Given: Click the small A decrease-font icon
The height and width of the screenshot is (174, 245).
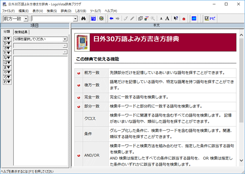Looking at the screenshot, I should (x=161, y=19).
